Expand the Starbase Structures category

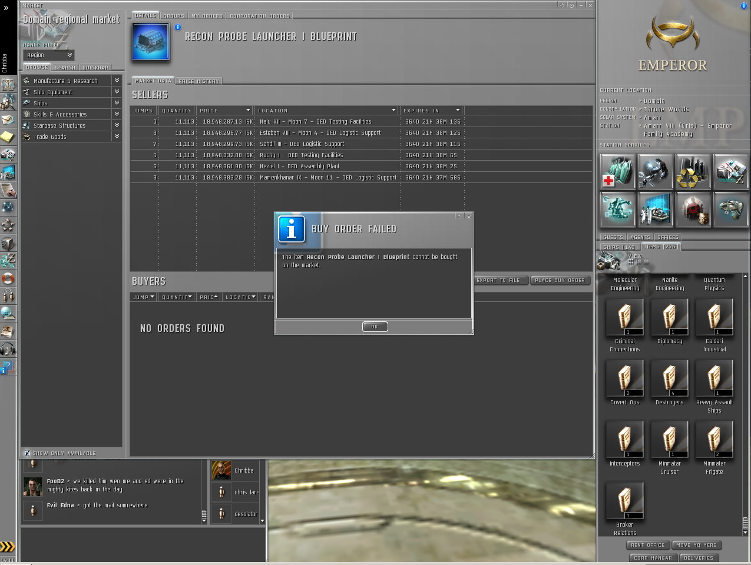pos(71,125)
